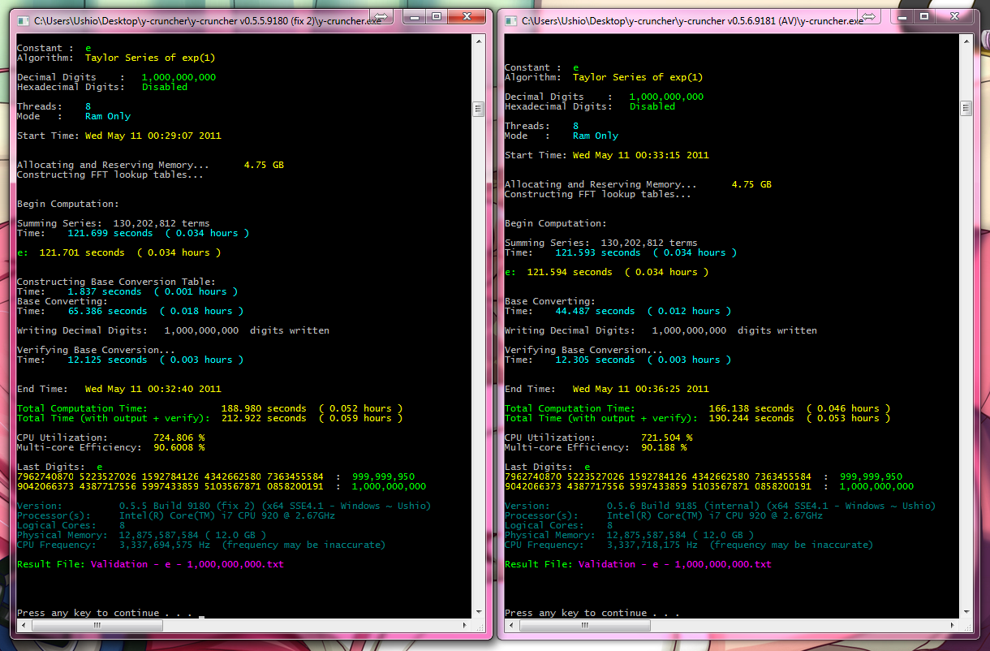The image size is (990, 651).
Task: Click the console icon of the v0.5.5.9180 window
Action: pyautogui.click(x=22, y=21)
